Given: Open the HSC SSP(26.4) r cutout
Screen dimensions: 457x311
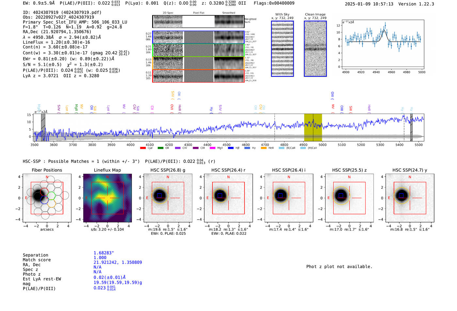Looking at the screenshot, I should pyautogui.click(x=228, y=198).
